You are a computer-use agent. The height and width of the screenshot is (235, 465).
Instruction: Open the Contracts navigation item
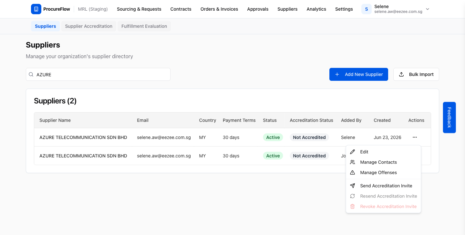[181, 9]
